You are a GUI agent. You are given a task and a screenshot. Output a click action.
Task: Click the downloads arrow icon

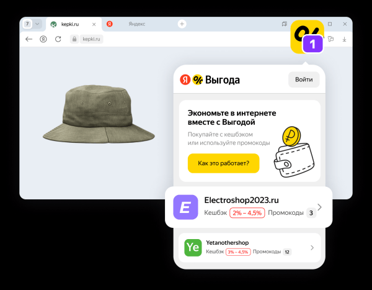point(344,39)
